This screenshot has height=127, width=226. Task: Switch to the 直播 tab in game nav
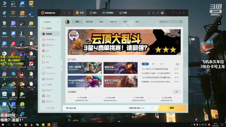(101, 22)
